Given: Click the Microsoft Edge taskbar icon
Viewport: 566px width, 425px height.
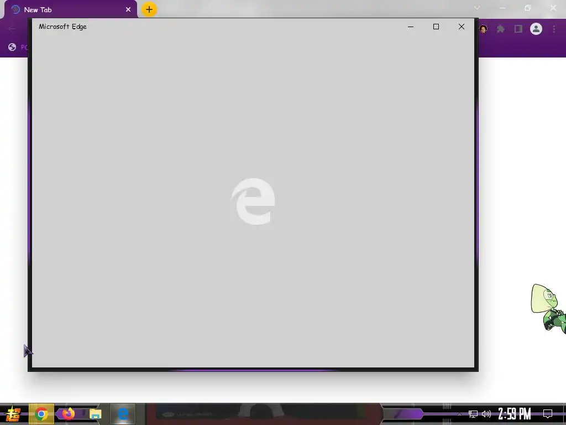Looking at the screenshot, I should point(123,414).
